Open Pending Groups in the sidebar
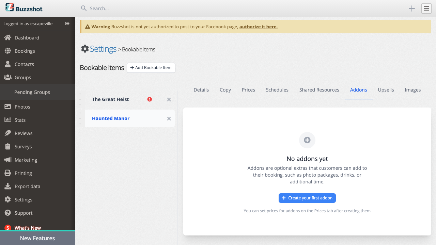The width and height of the screenshot is (436, 245). pos(32,92)
